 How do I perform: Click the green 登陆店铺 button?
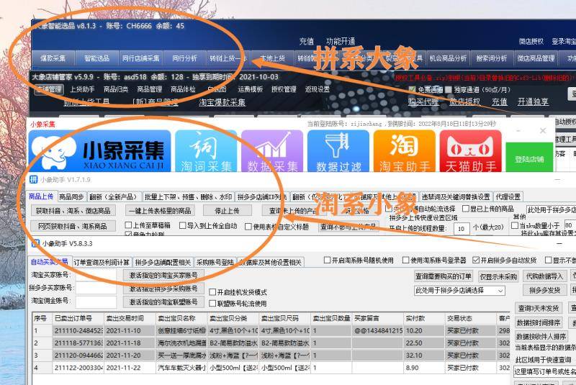pos(528,159)
